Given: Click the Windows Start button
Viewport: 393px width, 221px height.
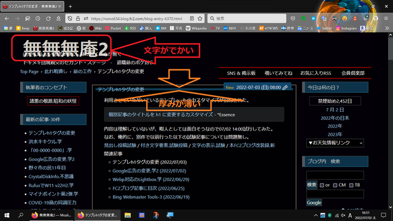Looking at the screenshot, I should [7, 215].
